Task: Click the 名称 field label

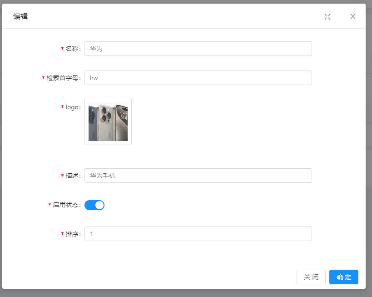Action: [73, 49]
